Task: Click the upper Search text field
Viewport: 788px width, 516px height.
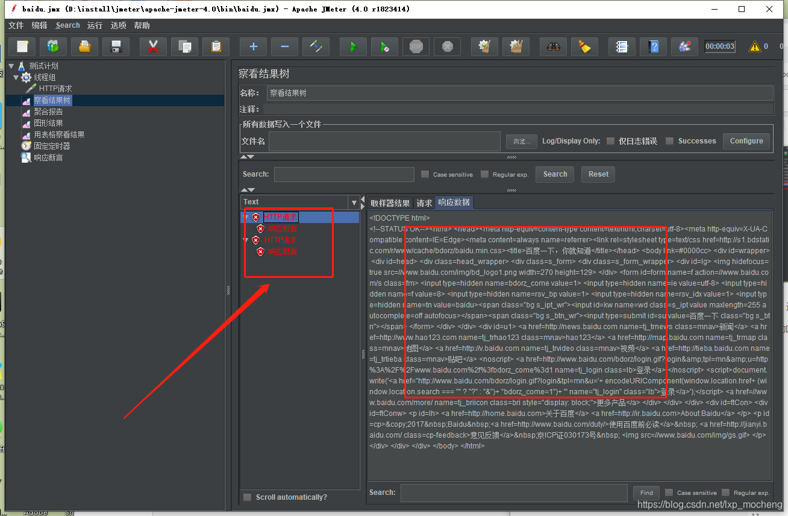Action: [344, 174]
